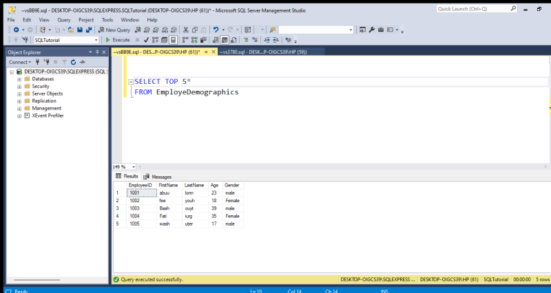Switch to the Messages results tab
551x293 pixels.
pos(158,177)
